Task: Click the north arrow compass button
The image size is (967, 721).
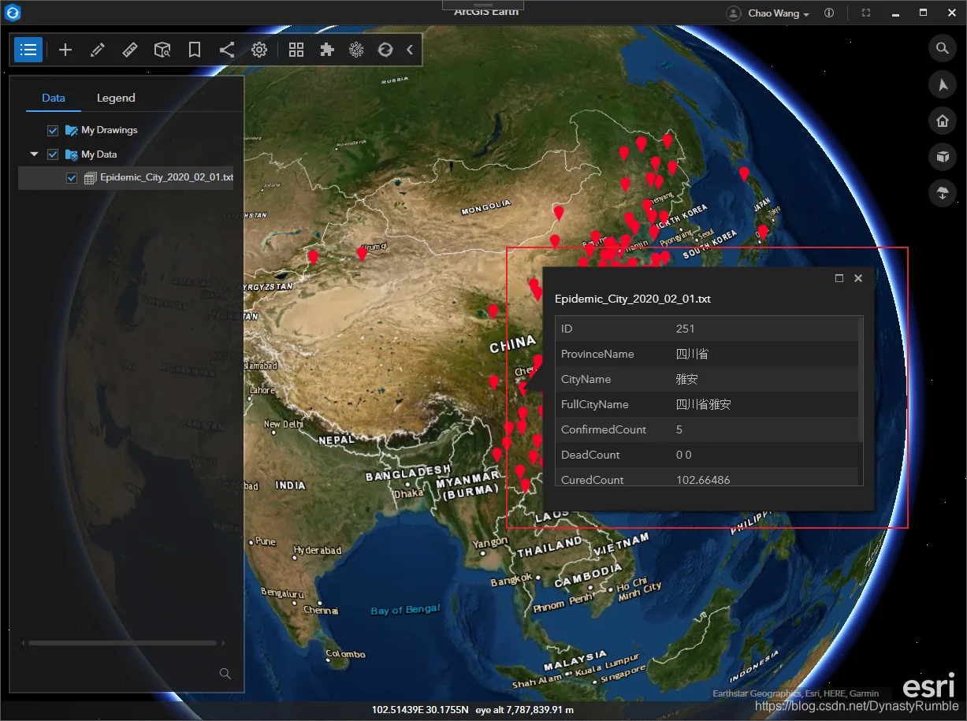Action: pyautogui.click(x=942, y=85)
